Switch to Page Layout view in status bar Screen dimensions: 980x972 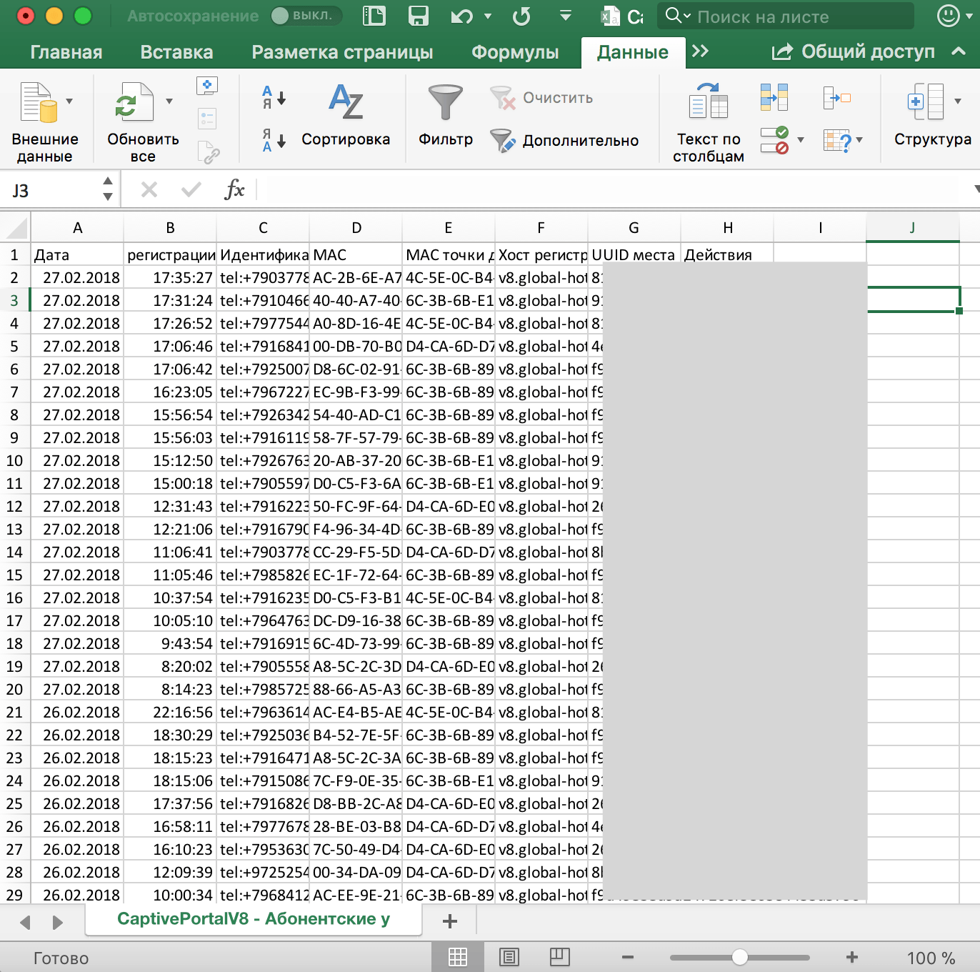pos(509,957)
